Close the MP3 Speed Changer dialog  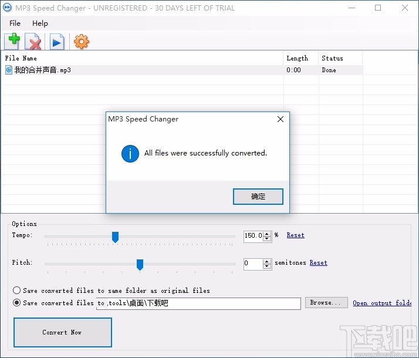[x=281, y=119]
